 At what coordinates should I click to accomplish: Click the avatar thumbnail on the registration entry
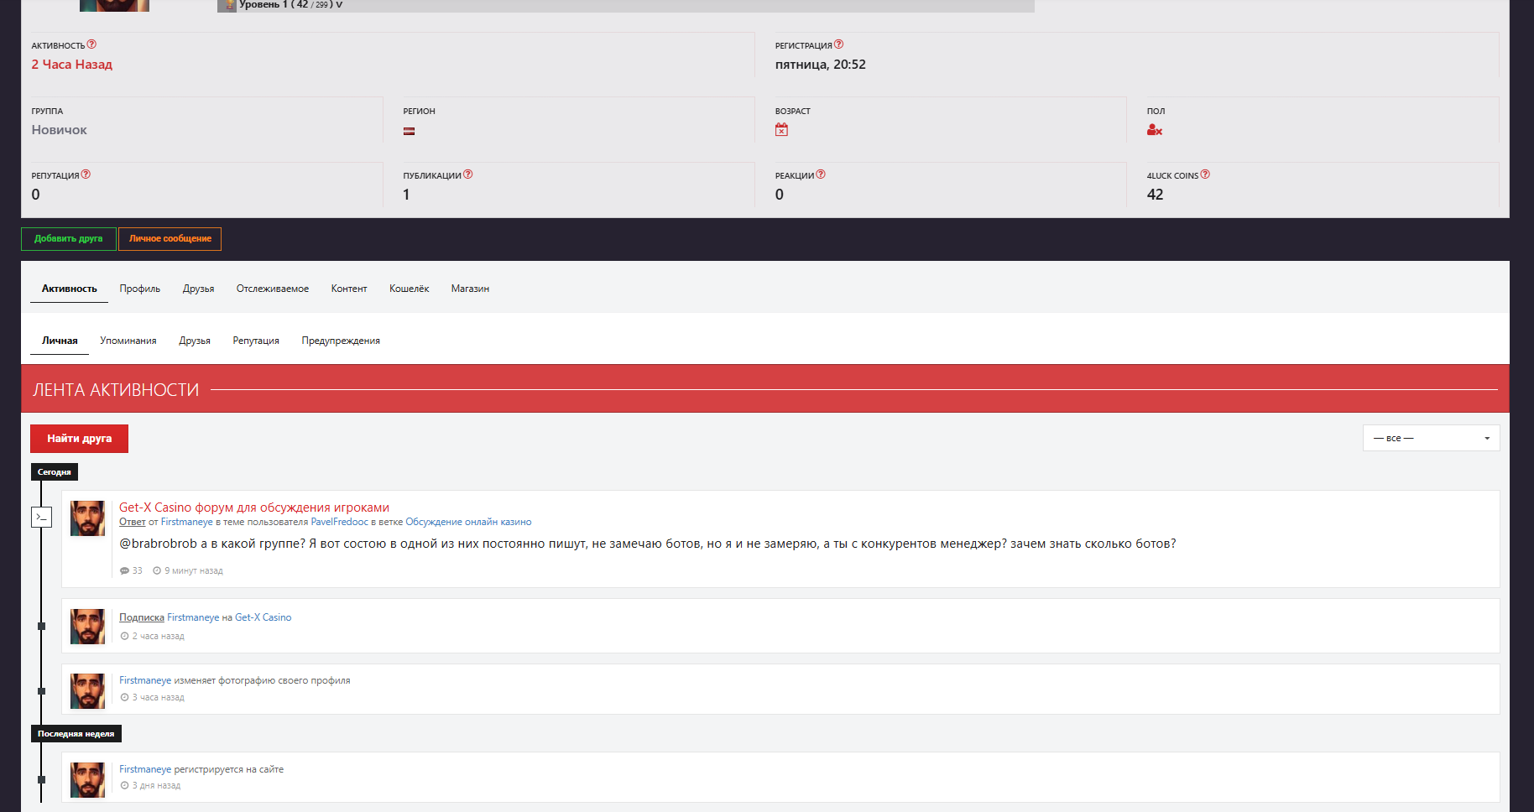[x=87, y=779]
